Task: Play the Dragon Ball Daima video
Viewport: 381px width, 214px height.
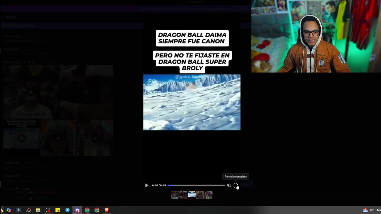Action: tap(147, 185)
